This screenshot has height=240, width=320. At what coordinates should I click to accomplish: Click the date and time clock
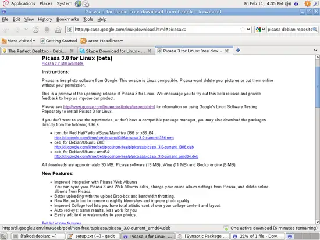(263, 3)
